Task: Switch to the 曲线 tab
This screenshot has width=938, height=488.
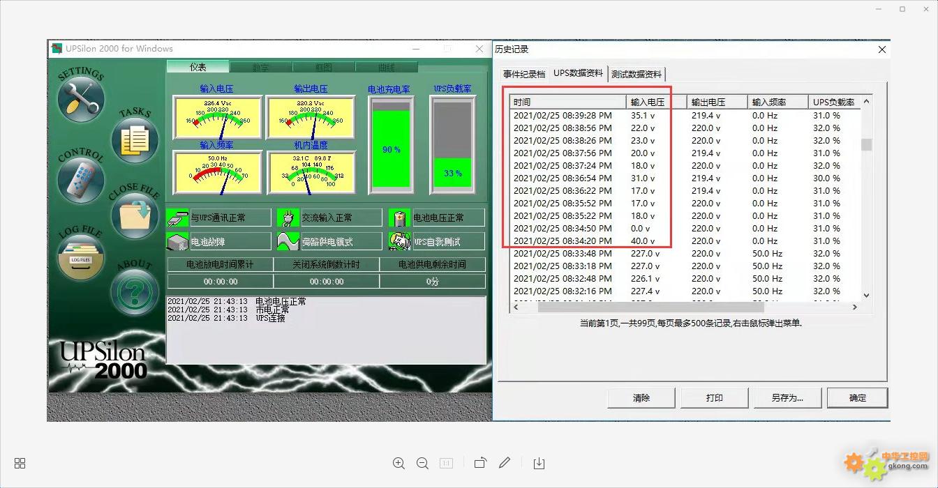Action: point(386,68)
